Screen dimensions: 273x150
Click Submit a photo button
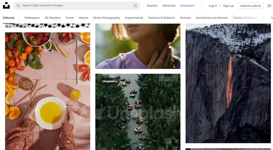tap(250, 6)
